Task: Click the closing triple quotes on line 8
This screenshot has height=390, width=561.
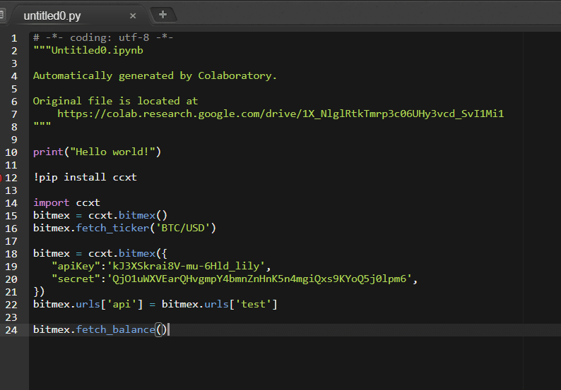Action: click(42, 124)
